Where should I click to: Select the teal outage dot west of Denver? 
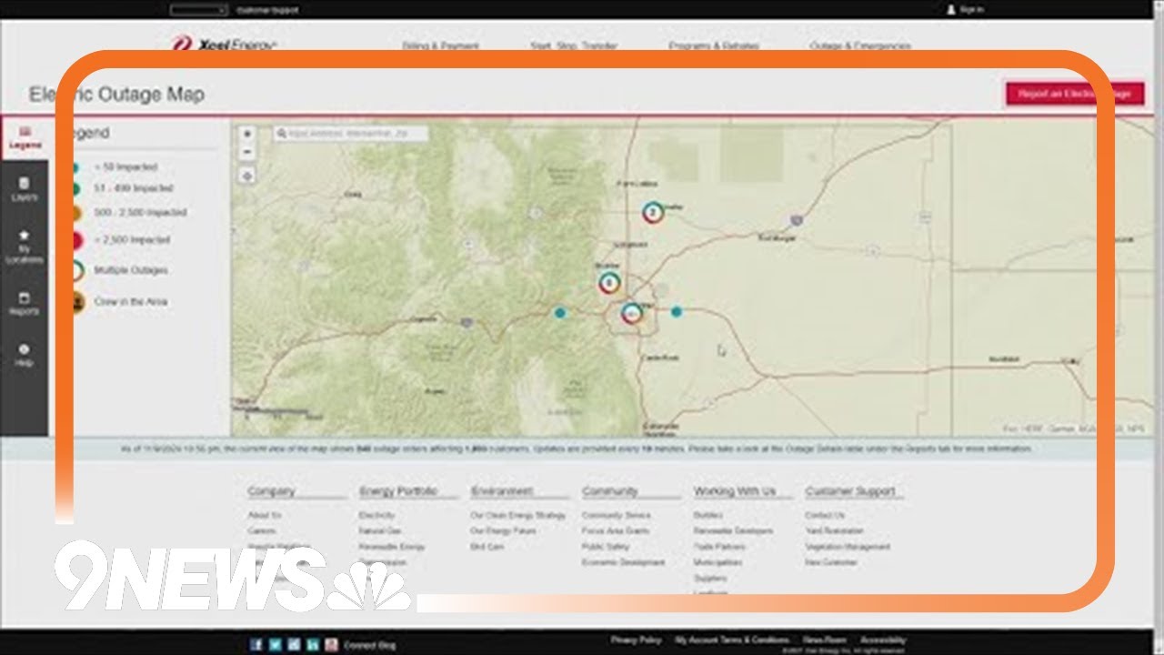pyautogui.click(x=560, y=313)
